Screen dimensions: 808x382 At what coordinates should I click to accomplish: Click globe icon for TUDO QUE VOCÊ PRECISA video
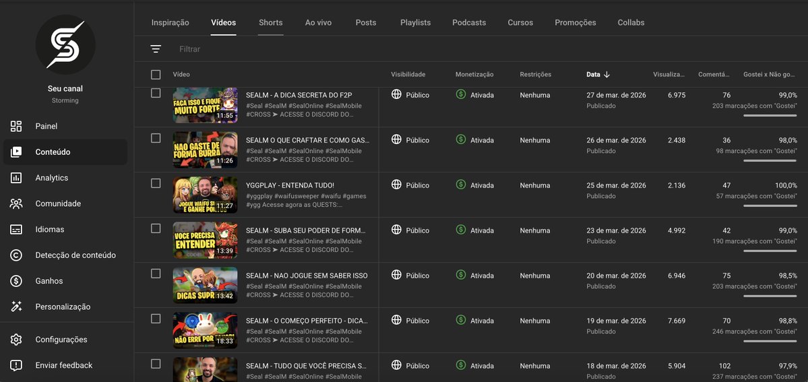pyautogui.click(x=396, y=365)
